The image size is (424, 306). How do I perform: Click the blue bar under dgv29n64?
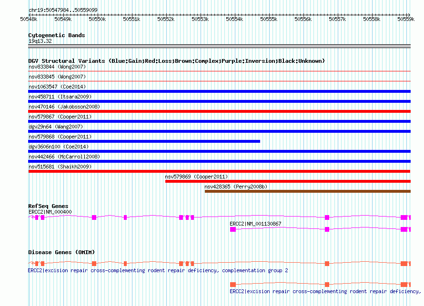pyautogui.click(x=219, y=131)
